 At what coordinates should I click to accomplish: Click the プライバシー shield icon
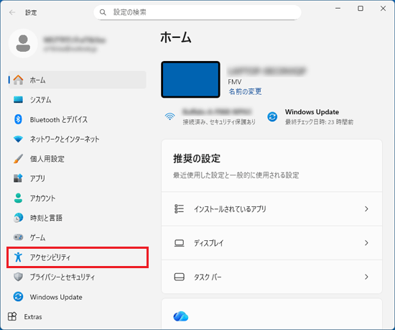click(18, 277)
